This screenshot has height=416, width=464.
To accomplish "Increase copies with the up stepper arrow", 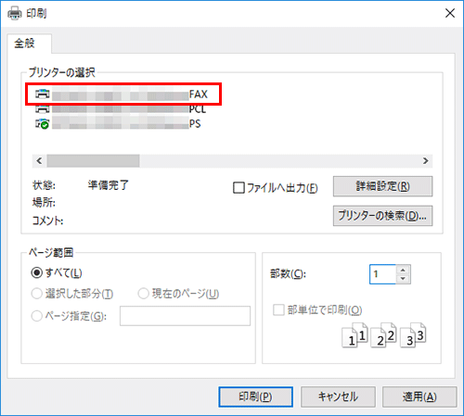I will [x=403, y=270].
